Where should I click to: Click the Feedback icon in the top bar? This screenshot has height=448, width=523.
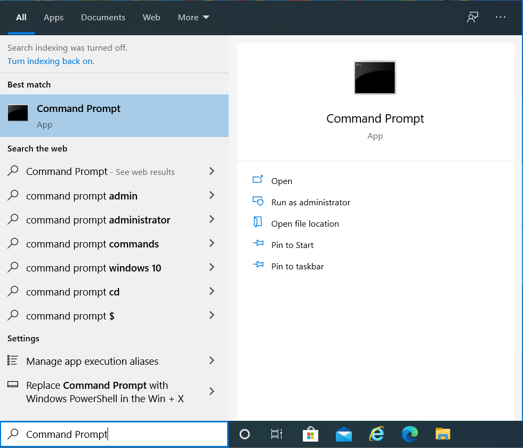pos(472,17)
